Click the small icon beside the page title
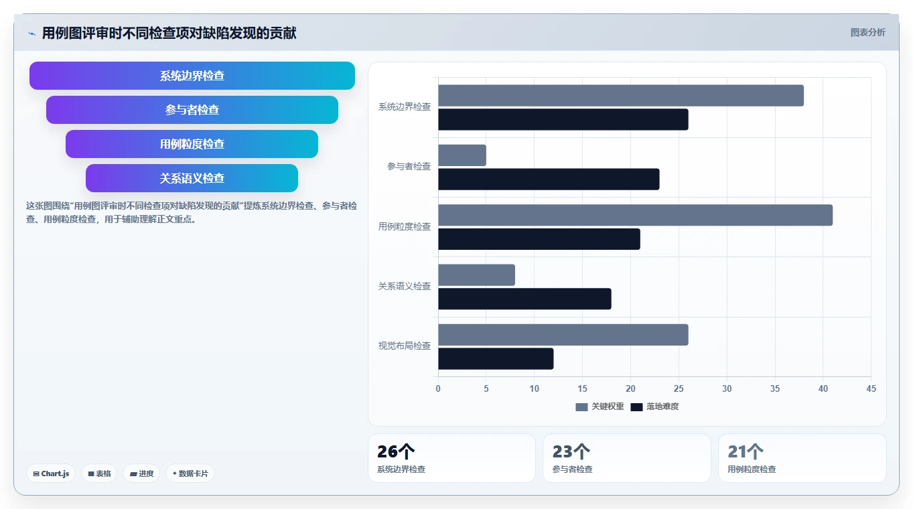Viewport: 913px width, 509px height. (x=31, y=33)
